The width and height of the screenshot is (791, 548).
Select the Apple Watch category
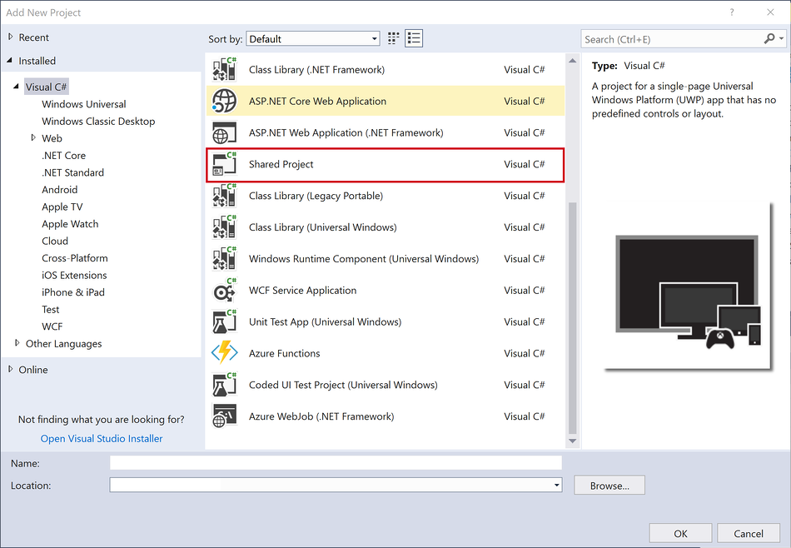click(70, 224)
